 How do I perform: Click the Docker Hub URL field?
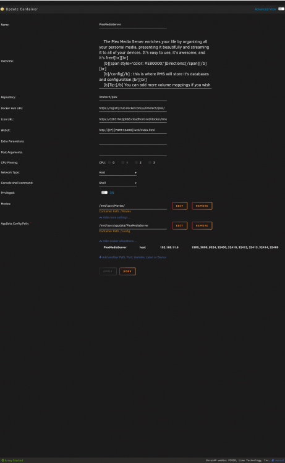(133, 109)
